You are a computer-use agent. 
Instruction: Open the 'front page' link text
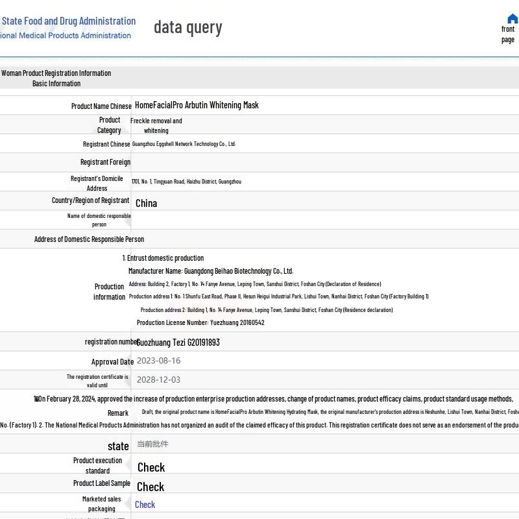[508, 34]
